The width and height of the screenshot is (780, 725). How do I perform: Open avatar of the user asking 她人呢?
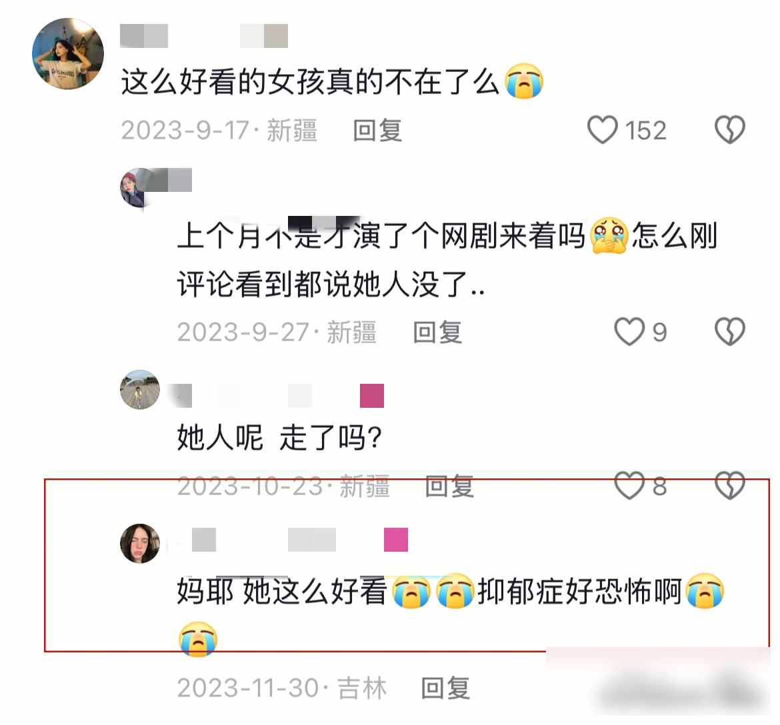(140, 389)
